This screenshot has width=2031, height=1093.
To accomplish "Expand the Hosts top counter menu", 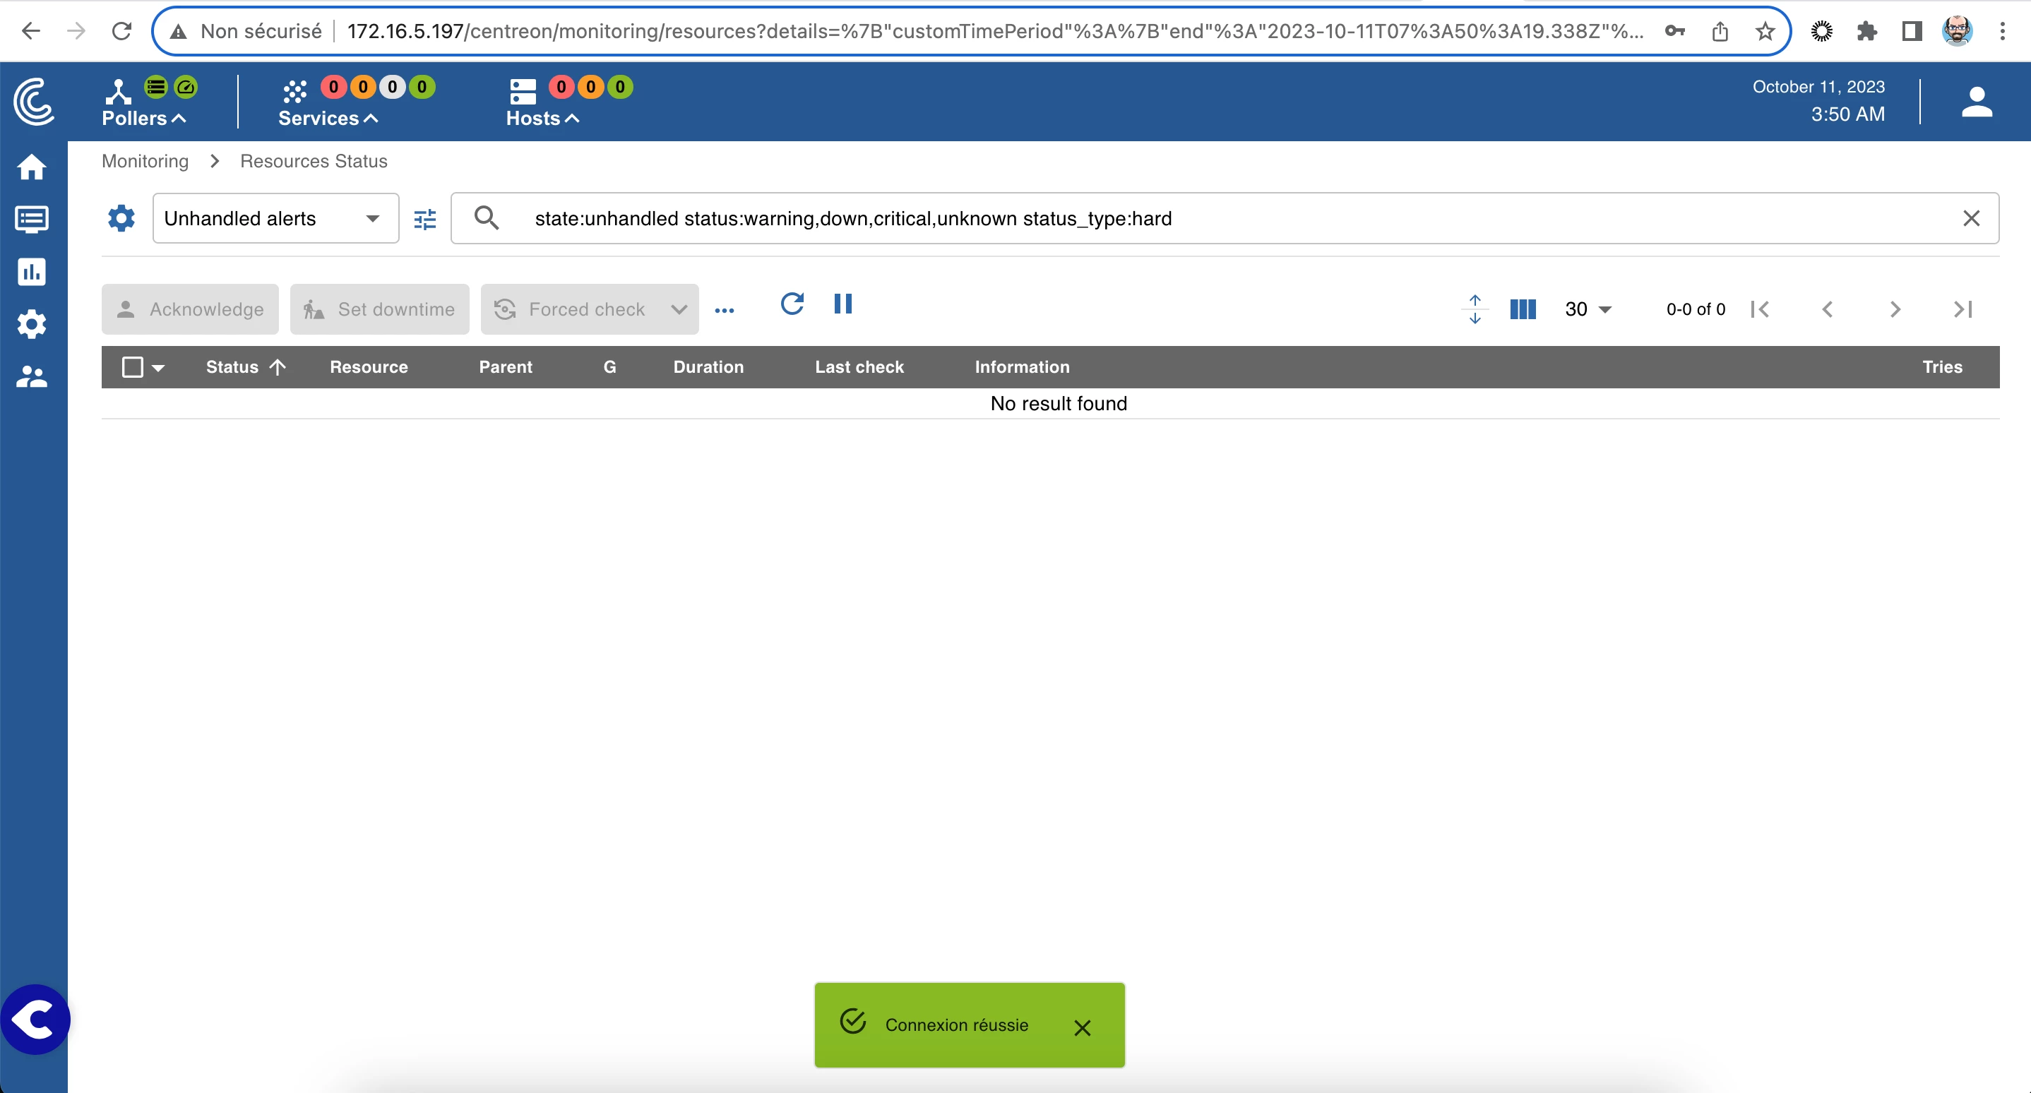I will (x=542, y=118).
